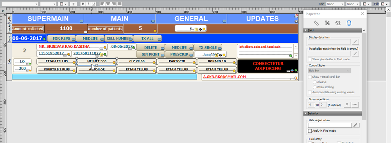Justify text in toolbar
Viewport: 391px width, 143px height.
pos(119,4)
